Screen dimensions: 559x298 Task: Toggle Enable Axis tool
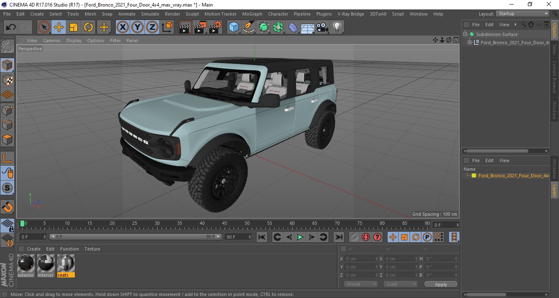click(7, 158)
